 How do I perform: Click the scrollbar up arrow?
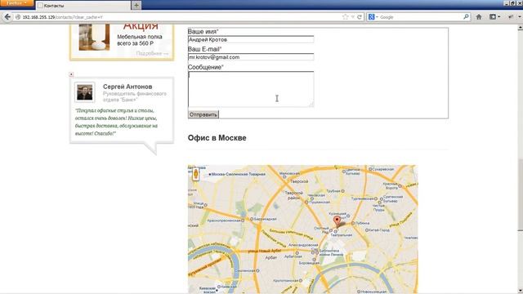520,29
